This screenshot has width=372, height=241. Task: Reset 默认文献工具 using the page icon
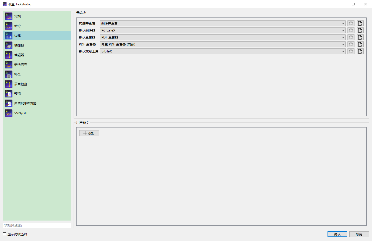point(360,51)
